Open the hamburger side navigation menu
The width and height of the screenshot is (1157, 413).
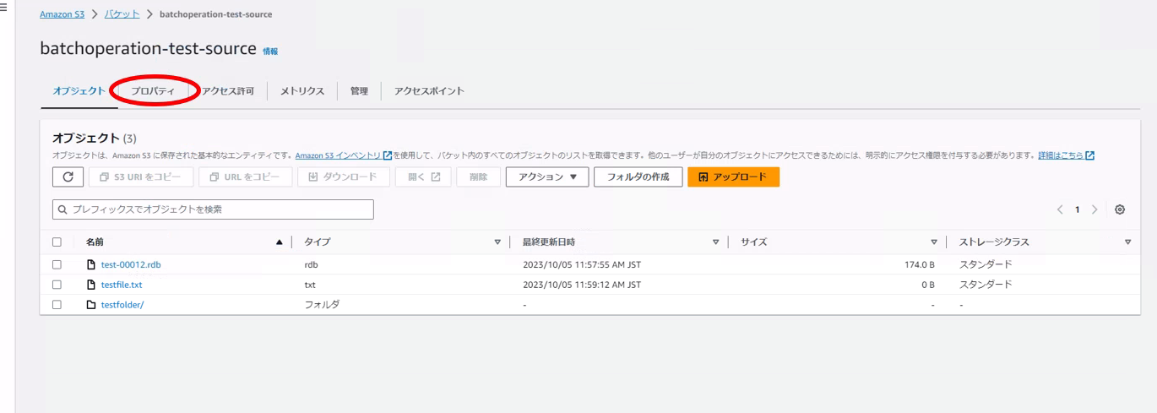coord(3,9)
